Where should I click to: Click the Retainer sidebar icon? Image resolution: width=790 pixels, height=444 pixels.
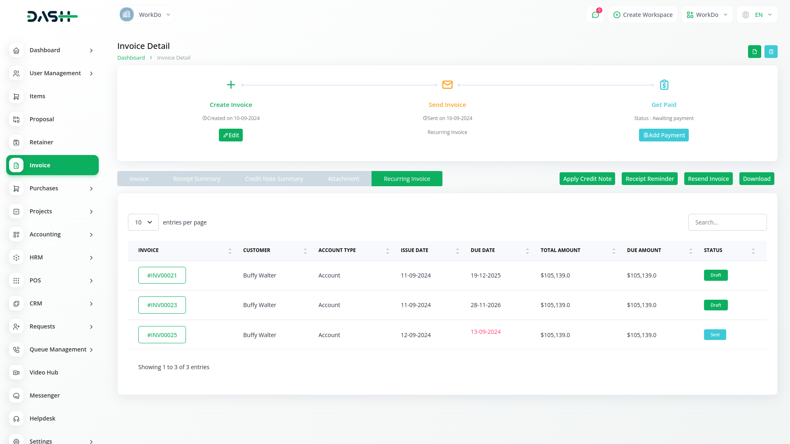tap(16, 142)
